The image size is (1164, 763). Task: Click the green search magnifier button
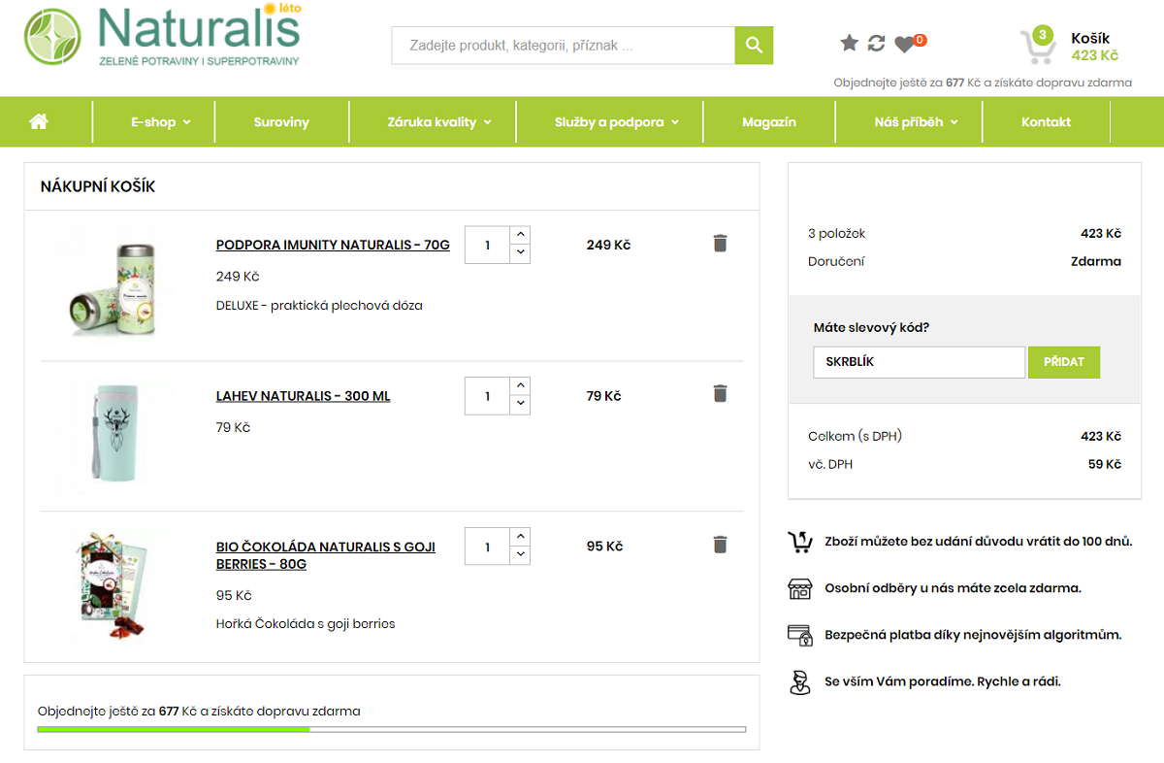tap(754, 45)
